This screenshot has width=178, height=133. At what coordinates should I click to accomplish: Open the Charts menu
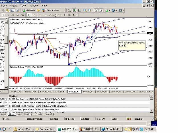[13, 6]
